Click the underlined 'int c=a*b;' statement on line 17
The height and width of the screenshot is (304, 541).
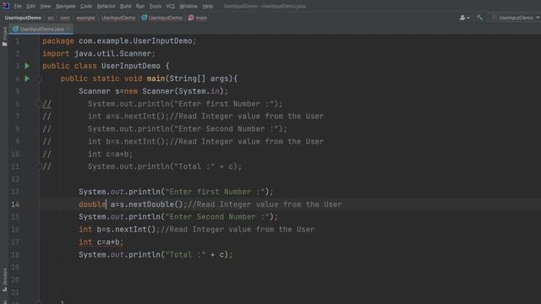click(101, 242)
